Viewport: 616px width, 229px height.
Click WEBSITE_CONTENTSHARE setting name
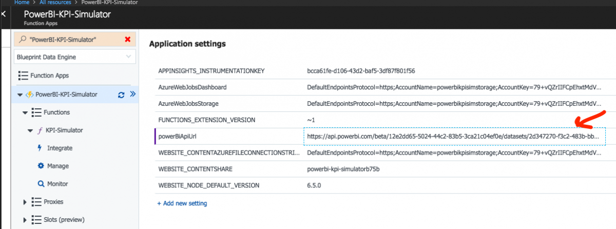pos(196,169)
